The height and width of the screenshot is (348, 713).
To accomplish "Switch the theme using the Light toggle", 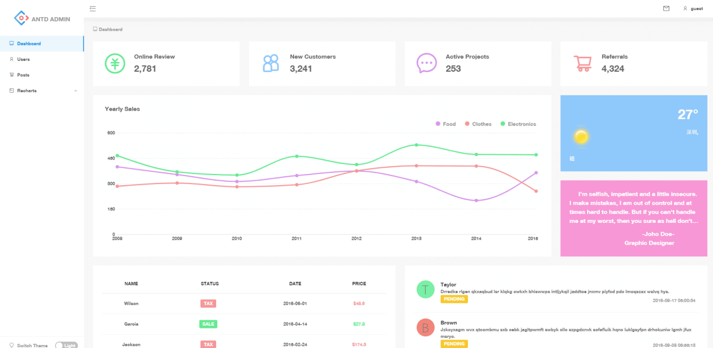I will pos(67,345).
